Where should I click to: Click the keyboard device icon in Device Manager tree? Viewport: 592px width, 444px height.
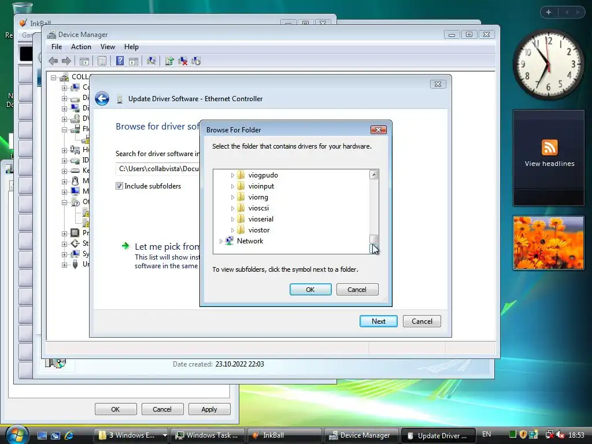[75, 171]
